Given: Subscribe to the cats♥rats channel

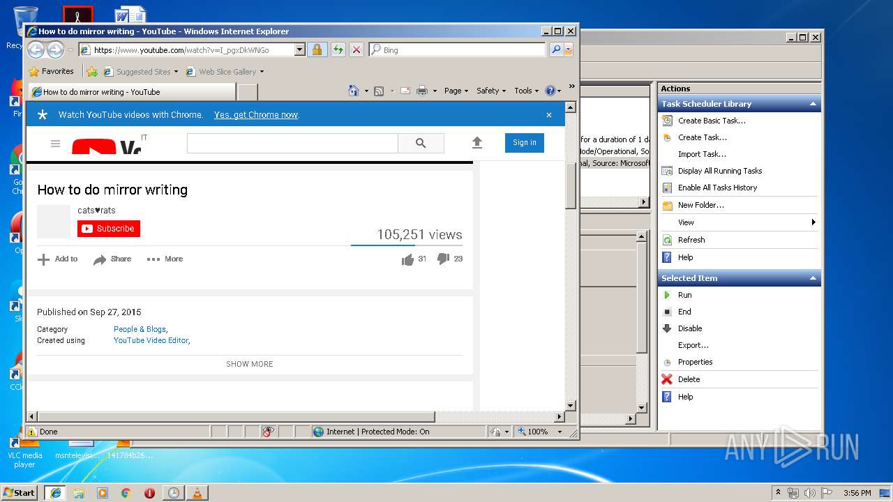Looking at the screenshot, I should [109, 229].
